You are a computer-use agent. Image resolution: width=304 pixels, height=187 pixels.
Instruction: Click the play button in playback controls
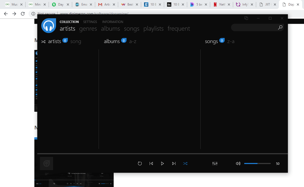click(x=162, y=163)
